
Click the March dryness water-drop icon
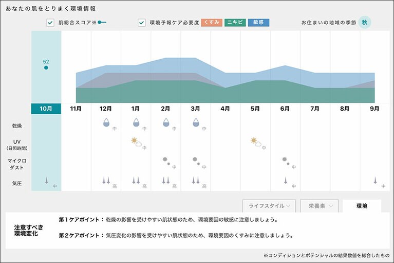(x=196, y=122)
